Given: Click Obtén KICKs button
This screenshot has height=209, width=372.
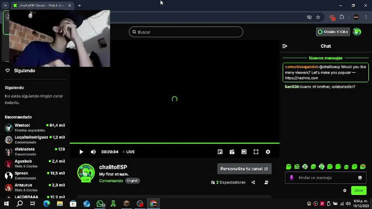Looking at the screenshot, I should 333,32.
